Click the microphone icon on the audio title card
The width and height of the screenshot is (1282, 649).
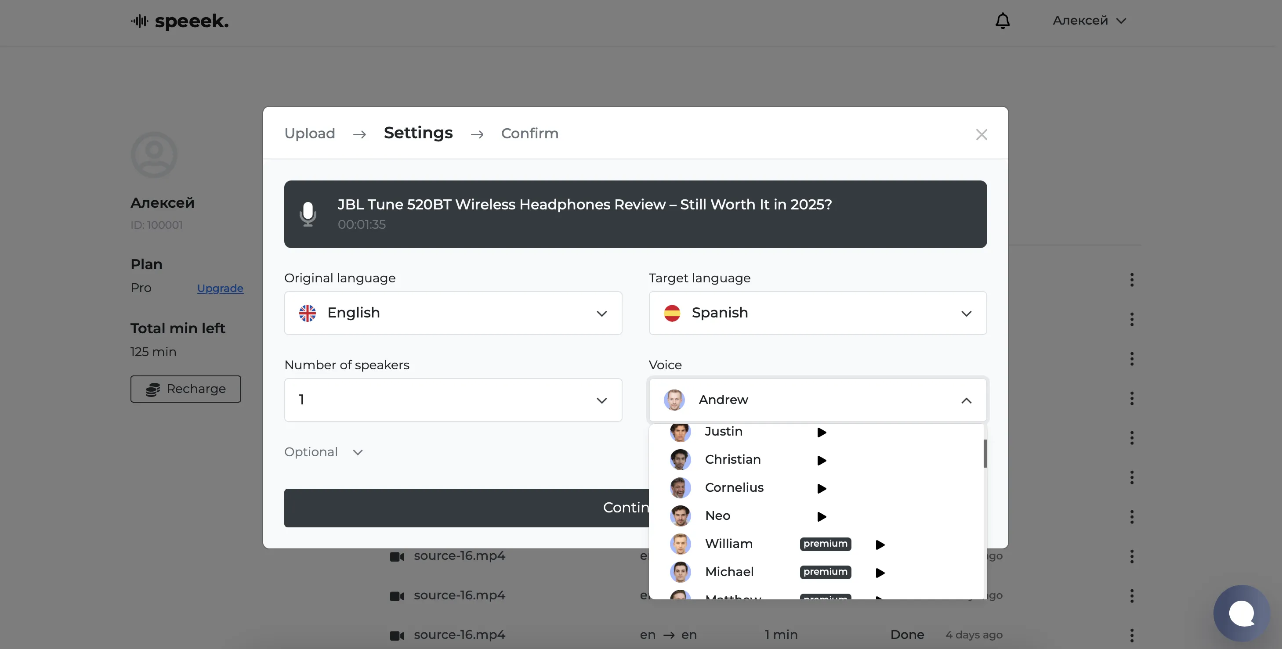tap(308, 214)
